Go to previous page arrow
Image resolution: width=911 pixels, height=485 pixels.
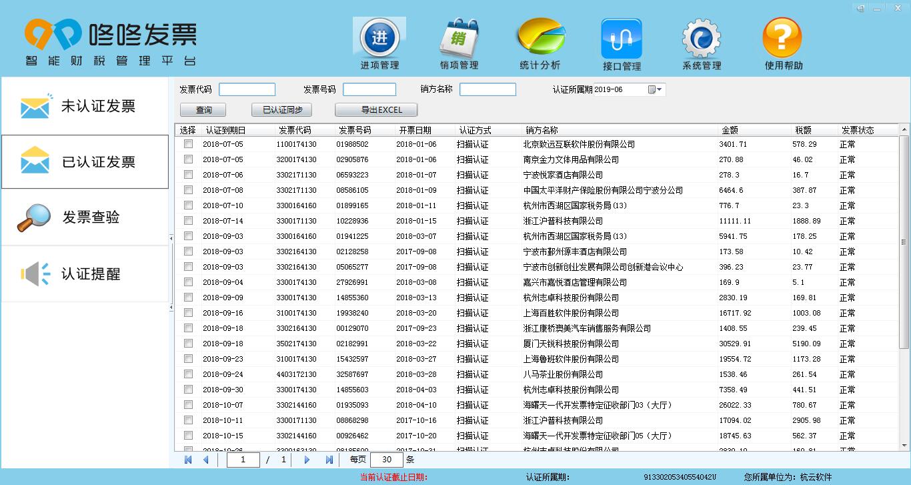click(x=205, y=460)
